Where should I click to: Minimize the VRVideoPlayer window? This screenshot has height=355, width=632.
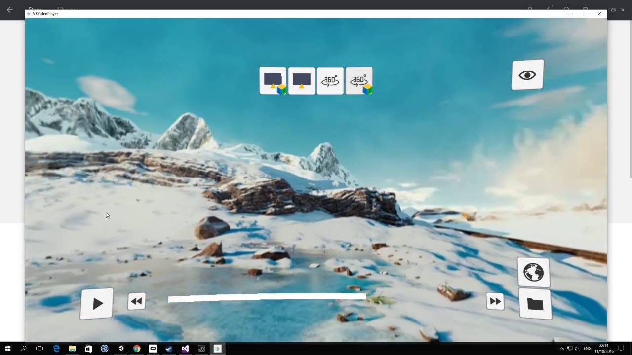click(x=569, y=14)
